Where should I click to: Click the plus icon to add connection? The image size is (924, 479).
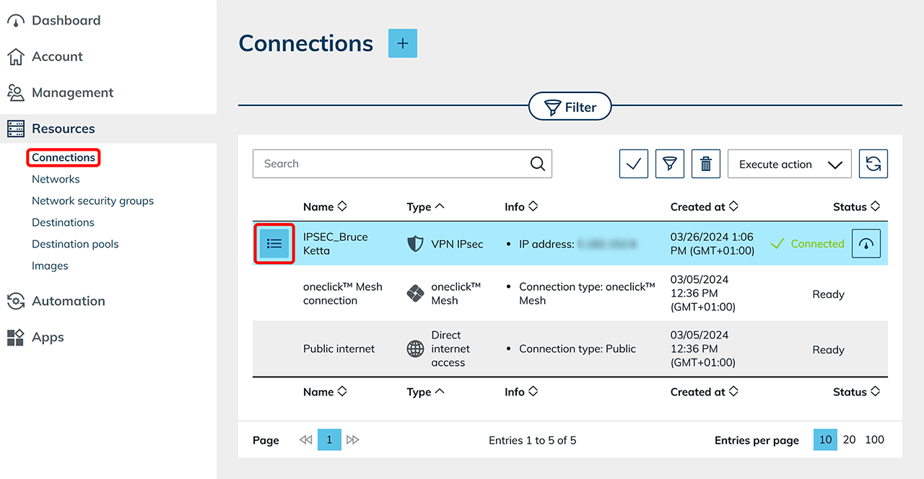click(x=403, y=43)
